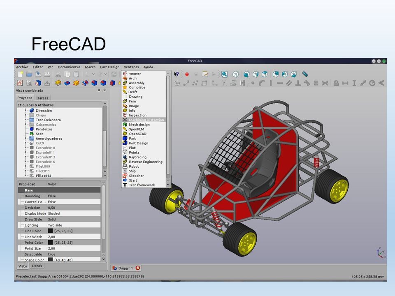Click the parallel constraint icon

289,83
